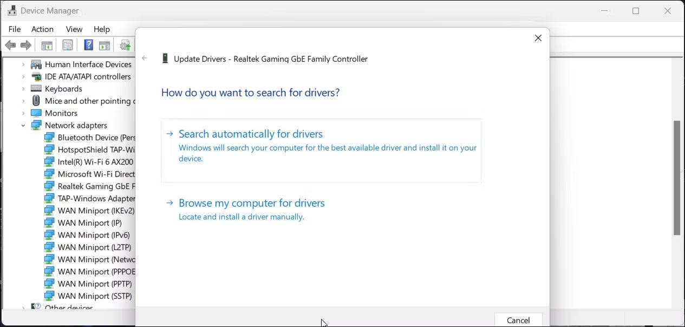Close the Update Drivers dialog with X
The height and width of the screenshot is (327, 685).
click(538, 38)
